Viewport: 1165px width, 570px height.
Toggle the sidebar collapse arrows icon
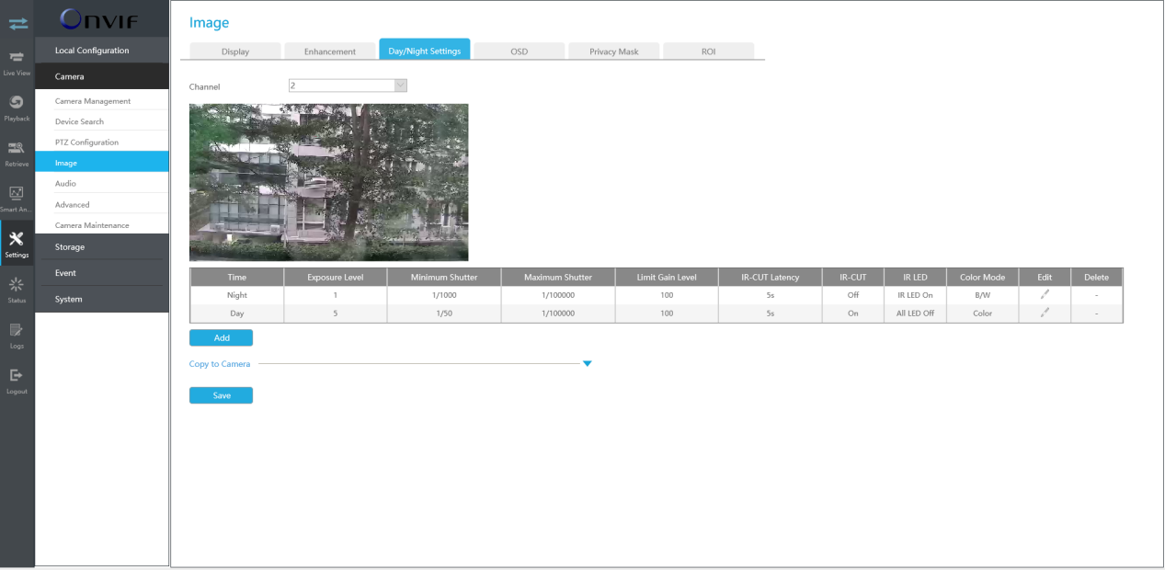click(x=17, y=23)
